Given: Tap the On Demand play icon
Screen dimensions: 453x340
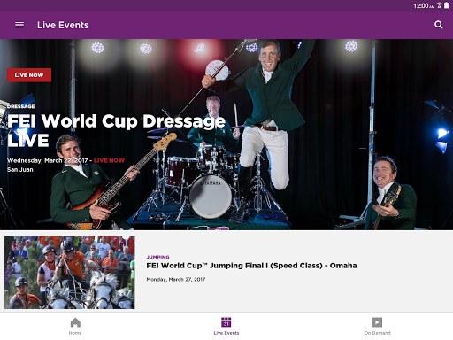Looking at the screenshot, I should point(377,322).
